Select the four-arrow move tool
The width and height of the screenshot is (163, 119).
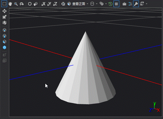coord(5,11)
